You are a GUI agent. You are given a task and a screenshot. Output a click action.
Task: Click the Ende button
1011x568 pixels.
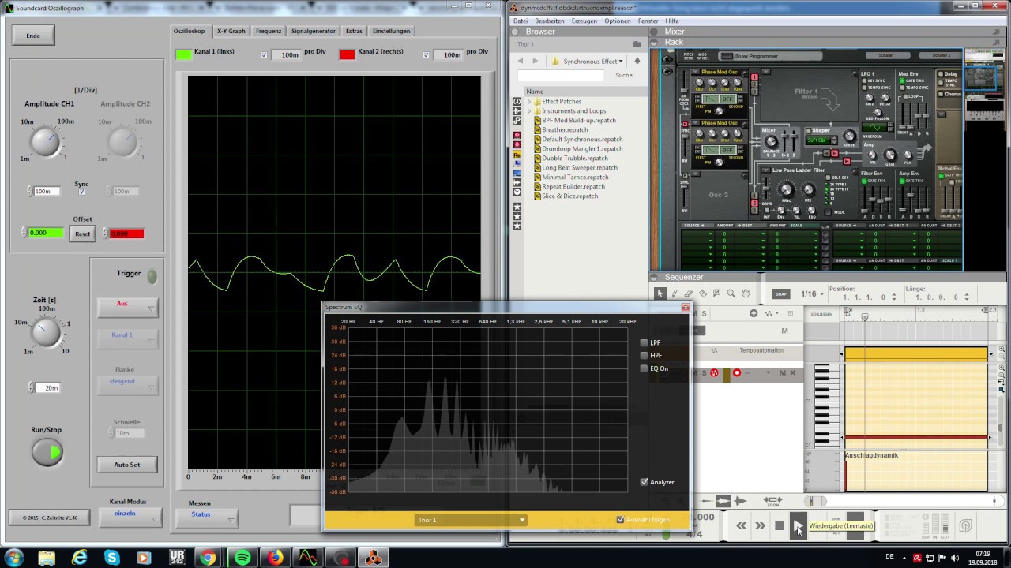pos(33,35)
